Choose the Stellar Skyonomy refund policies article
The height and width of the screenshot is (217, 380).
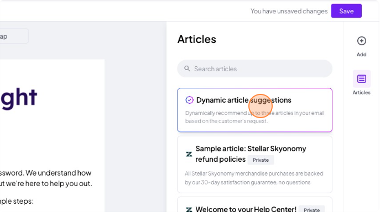pyautogui.click(x=254, y=165)
